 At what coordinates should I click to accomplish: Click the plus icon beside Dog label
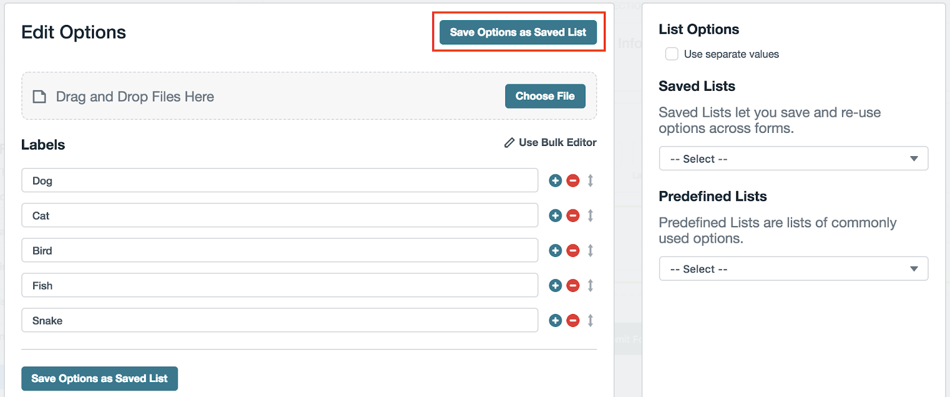[555, 180]
